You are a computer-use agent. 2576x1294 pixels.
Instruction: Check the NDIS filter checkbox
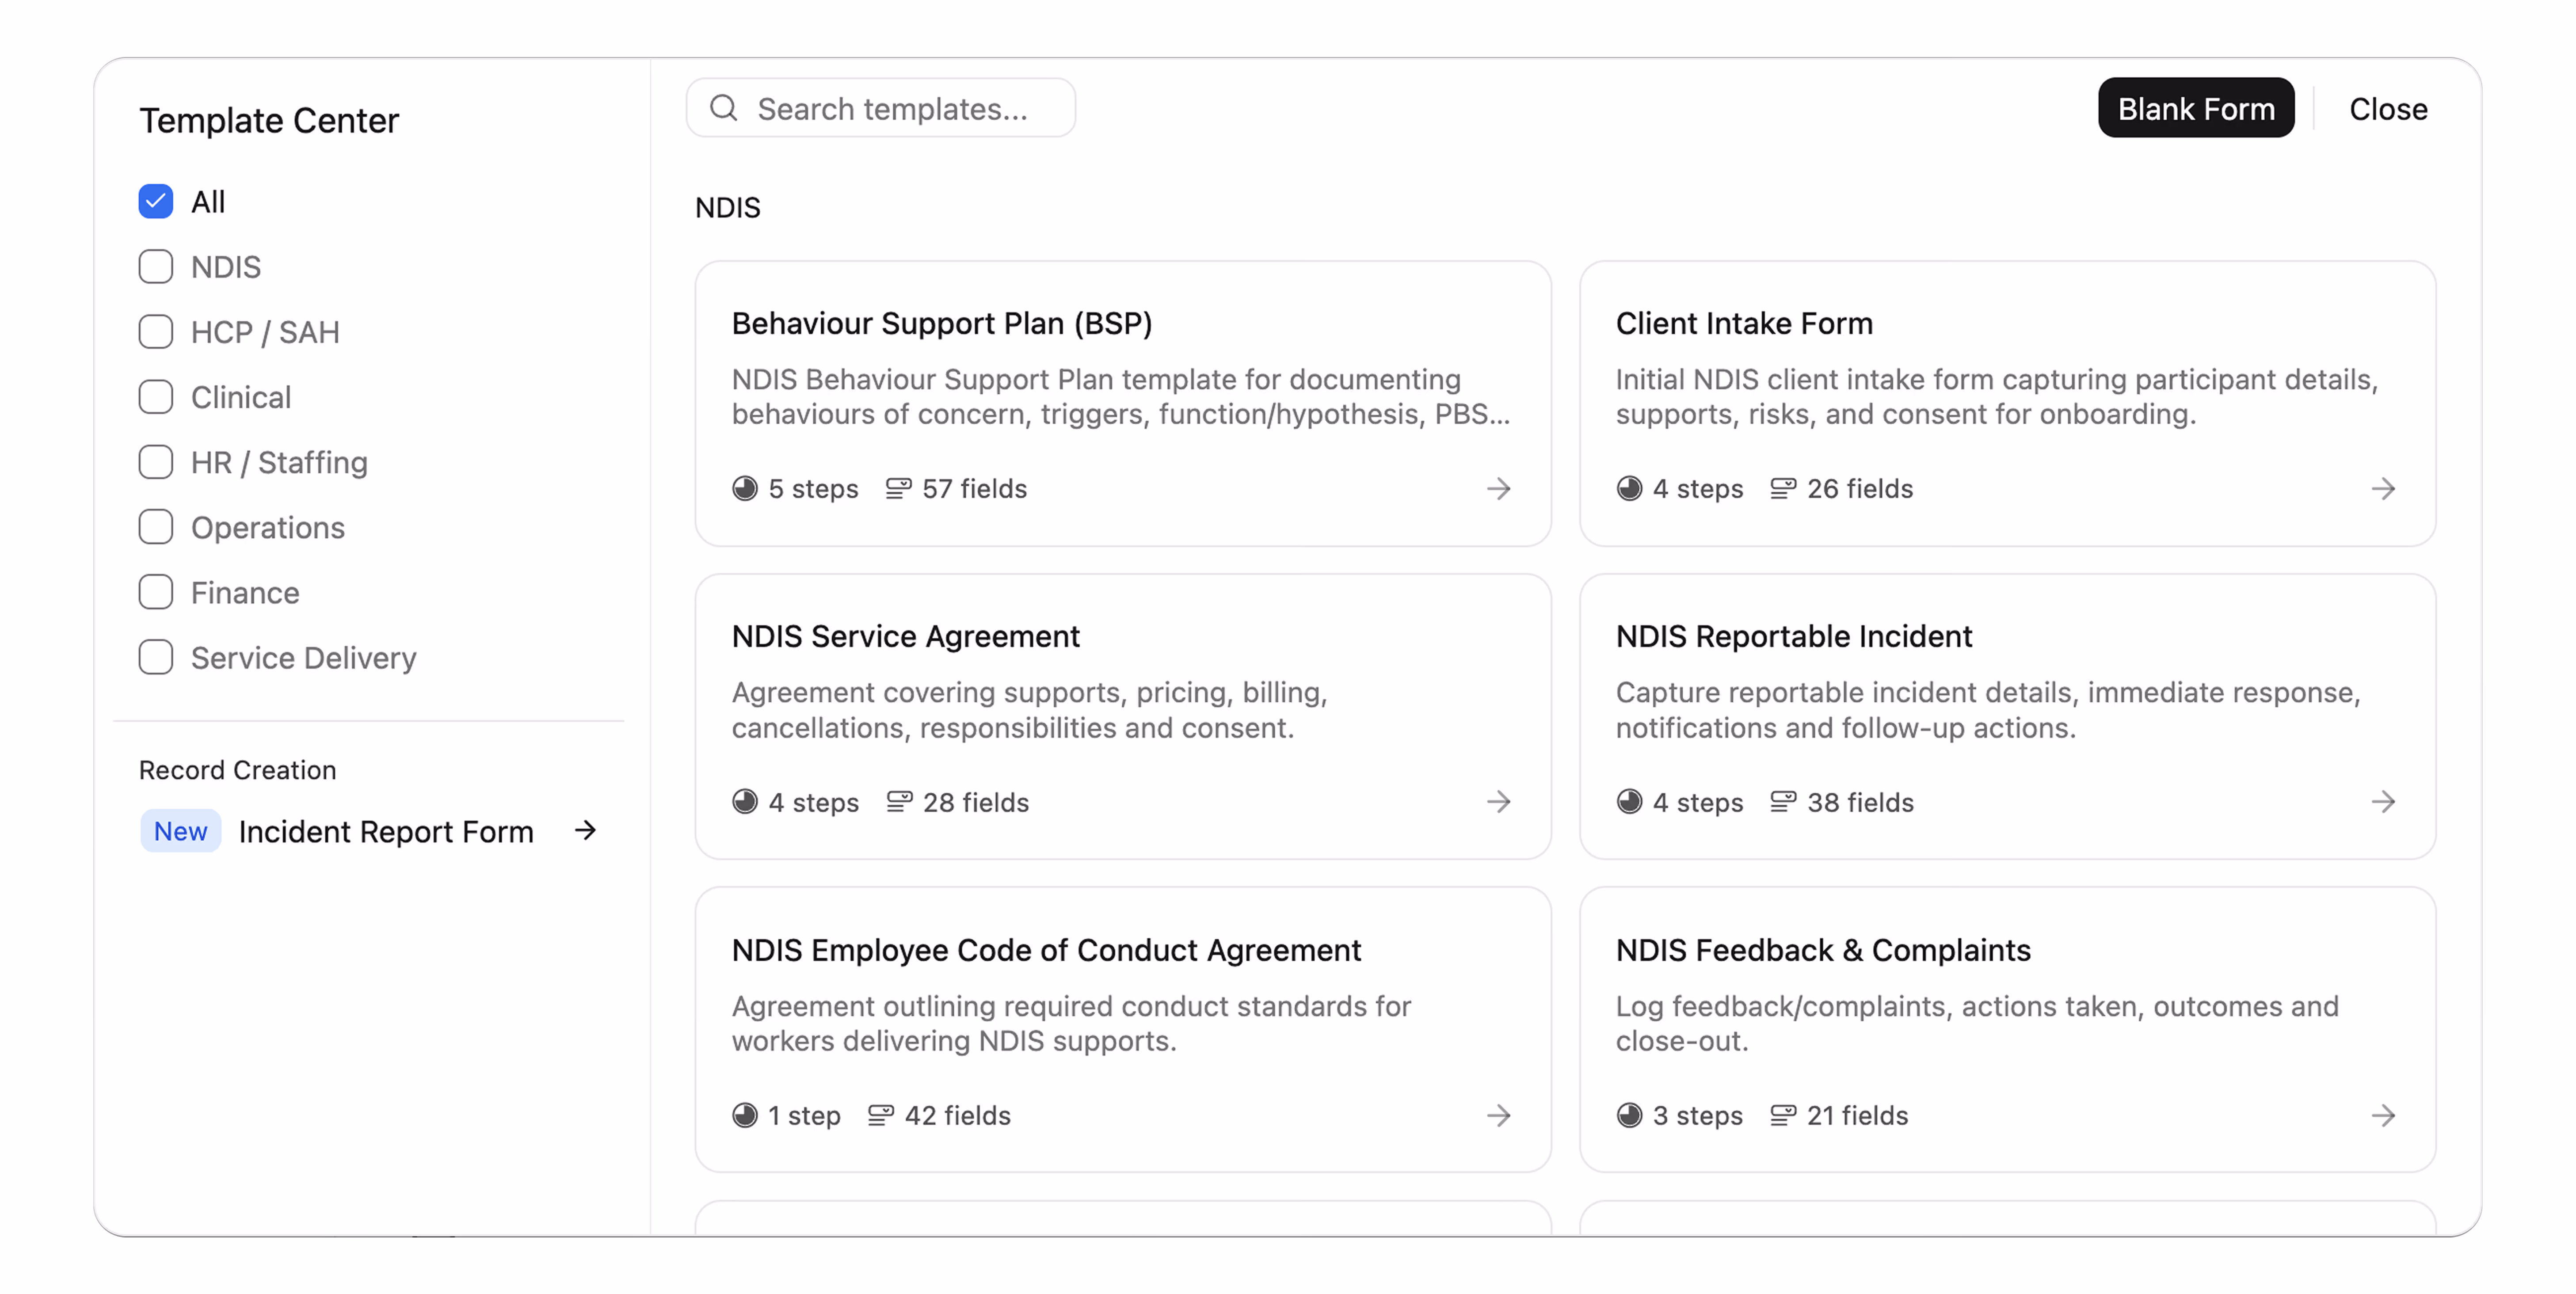click(x=156, y=267)
